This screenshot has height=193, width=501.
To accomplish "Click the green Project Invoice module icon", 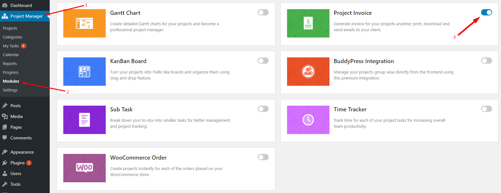I will point(308,23).
